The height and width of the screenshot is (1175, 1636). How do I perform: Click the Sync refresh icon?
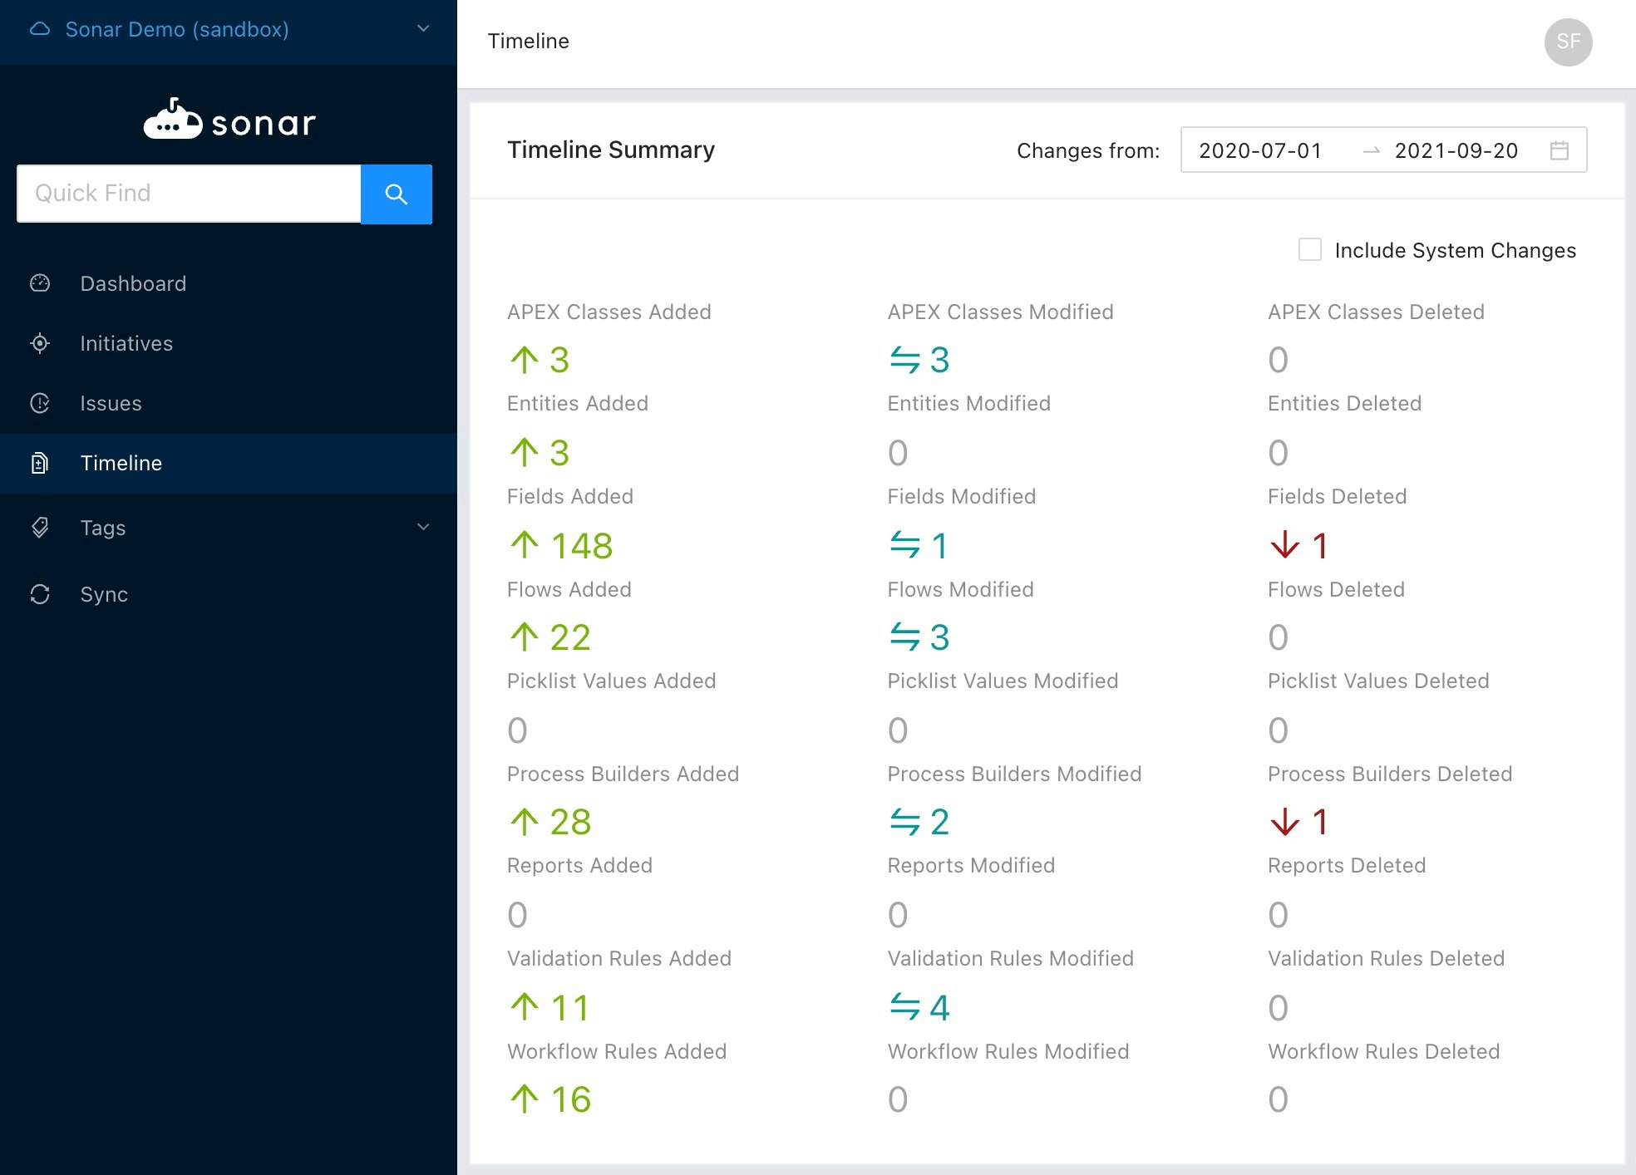coord(40,594)
